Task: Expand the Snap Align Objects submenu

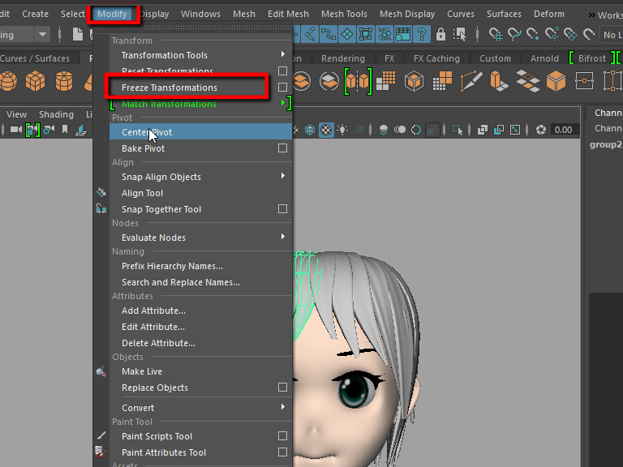Action: pyautogui.click(x=282, y=177)
